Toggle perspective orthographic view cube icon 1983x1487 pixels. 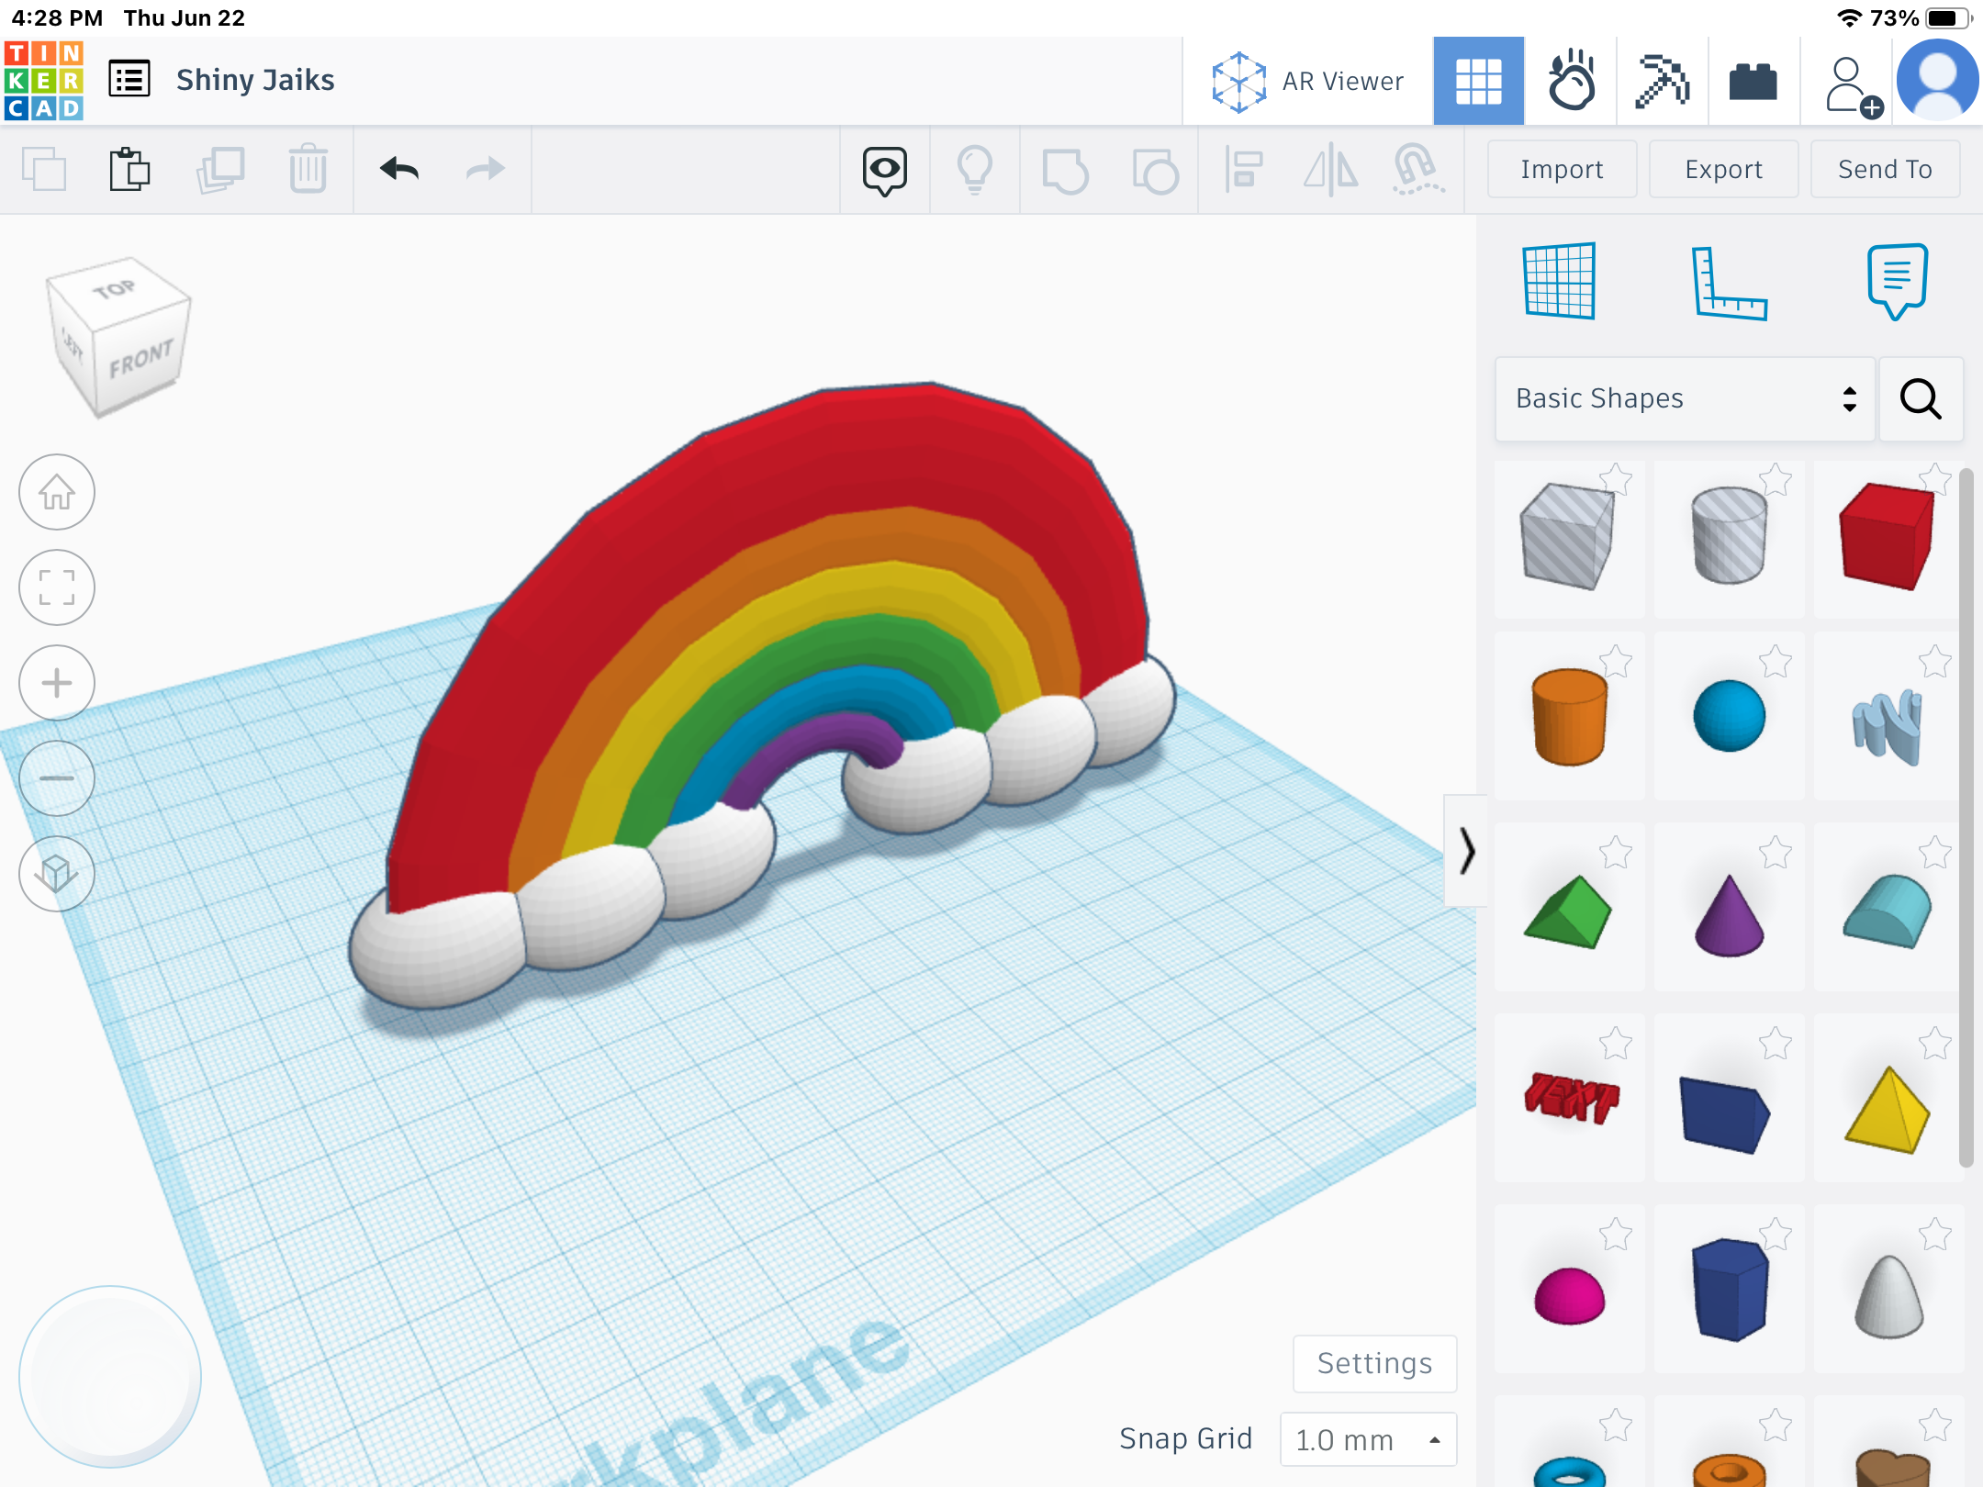pyautogui.click(x=57, y=874)
